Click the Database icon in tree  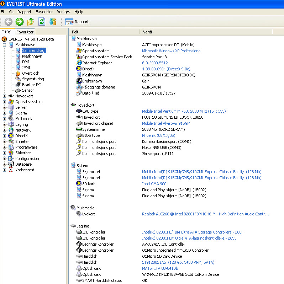[x=11, y=164]
